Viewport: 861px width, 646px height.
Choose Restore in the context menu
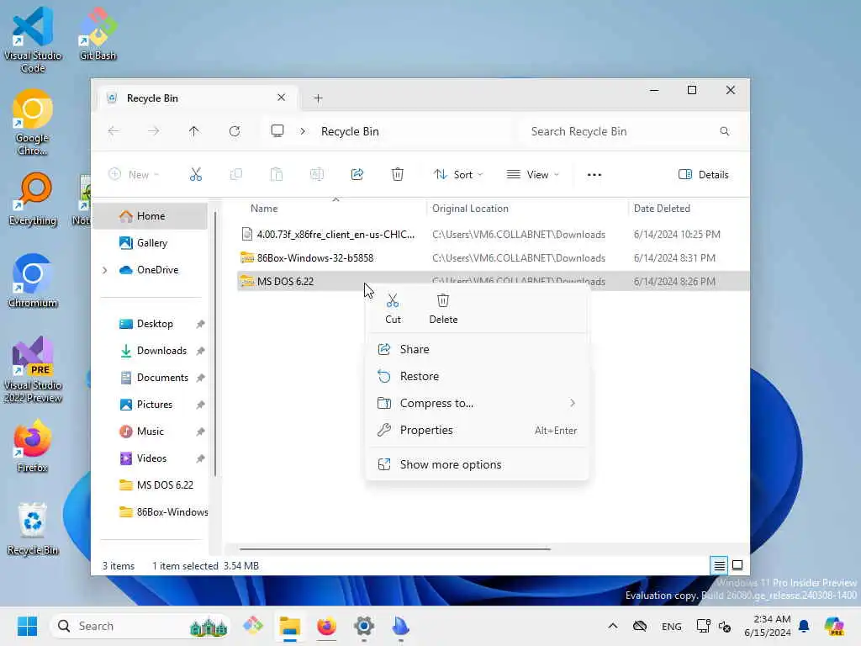coord(477,376)
